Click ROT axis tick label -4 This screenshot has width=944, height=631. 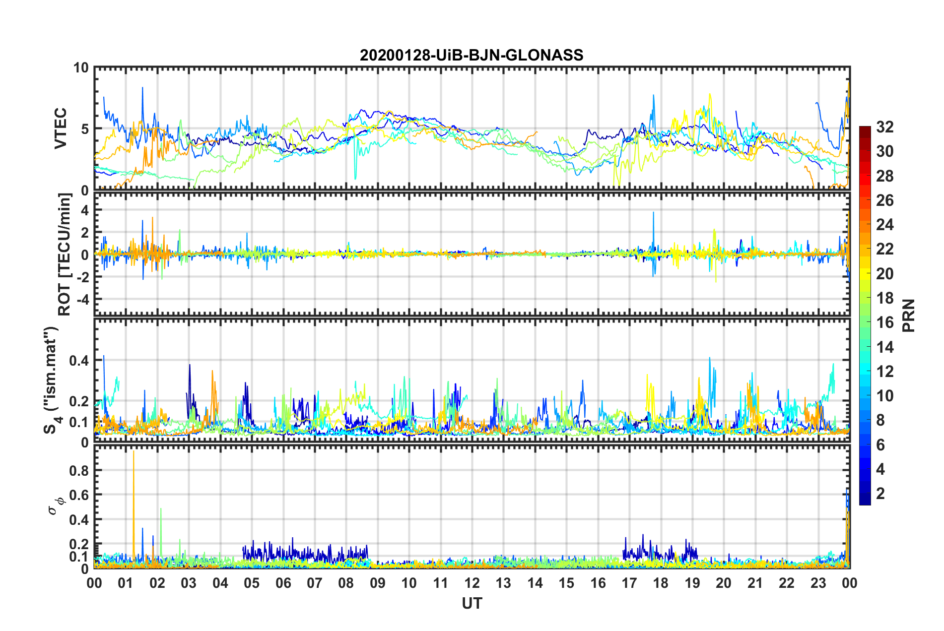click(82, 300)
